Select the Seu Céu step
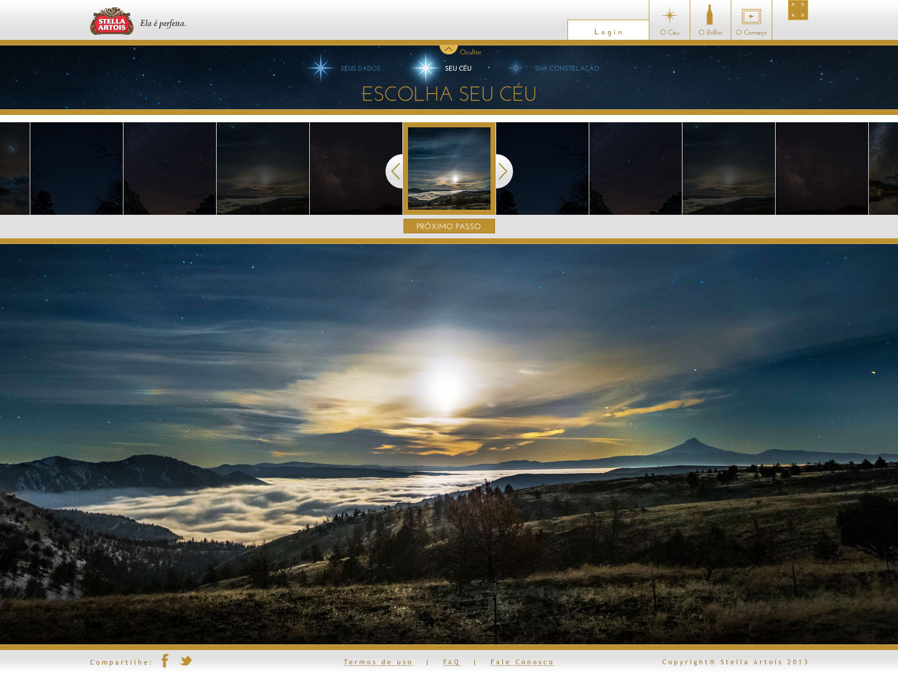The width and height of the screenshot is (898, 673). (x=458, y=68)
